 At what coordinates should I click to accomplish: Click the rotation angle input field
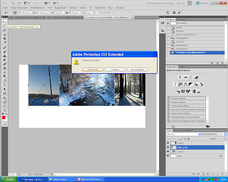[x=89, y=13]
